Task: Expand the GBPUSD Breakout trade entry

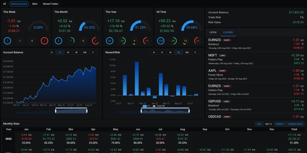Action: (x=256, y=105)
